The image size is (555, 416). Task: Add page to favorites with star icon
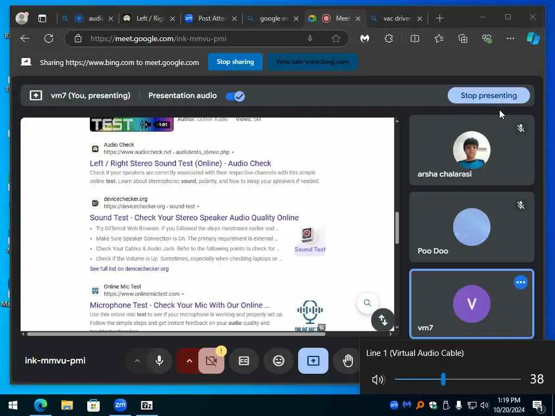point(336,38)
